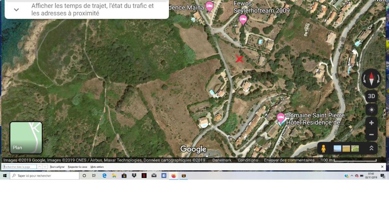The width and height of the screenshot is (389, 219).
Task: Click the "Conditions" link
Action: coord(248,160)
